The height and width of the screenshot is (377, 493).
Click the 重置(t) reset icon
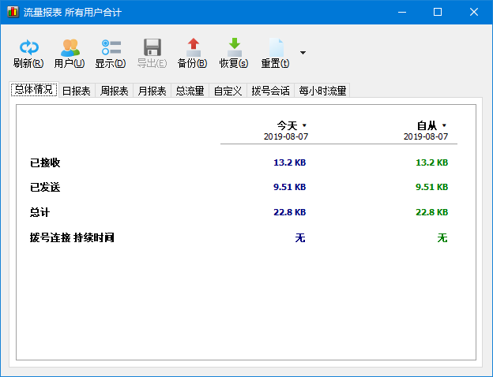point(276,47)
